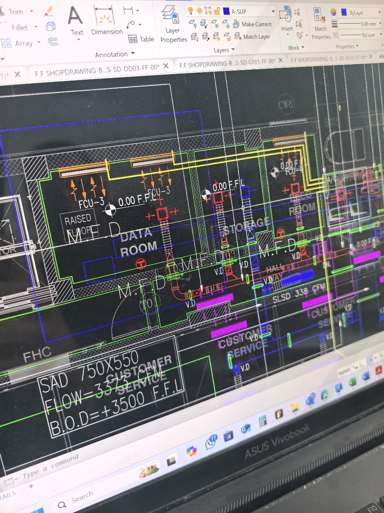Open the A-SUP layer dropdown list
Screen dimensions: 384x513
273,12
